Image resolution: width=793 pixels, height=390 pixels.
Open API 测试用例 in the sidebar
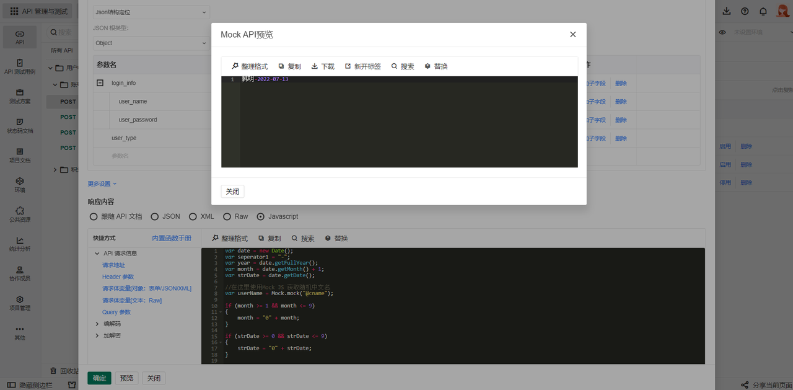20,67
